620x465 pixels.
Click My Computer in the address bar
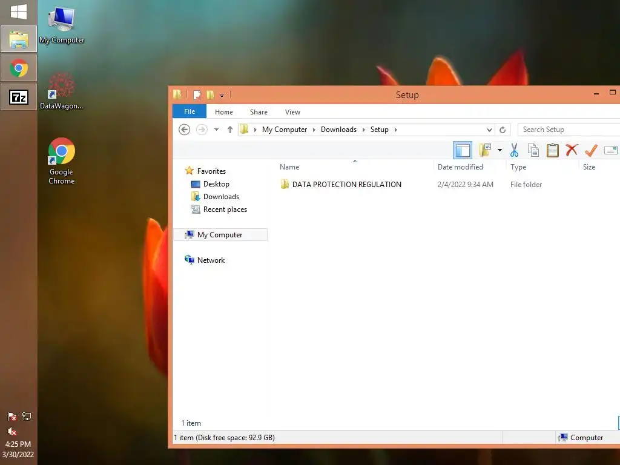coord(285,130)
